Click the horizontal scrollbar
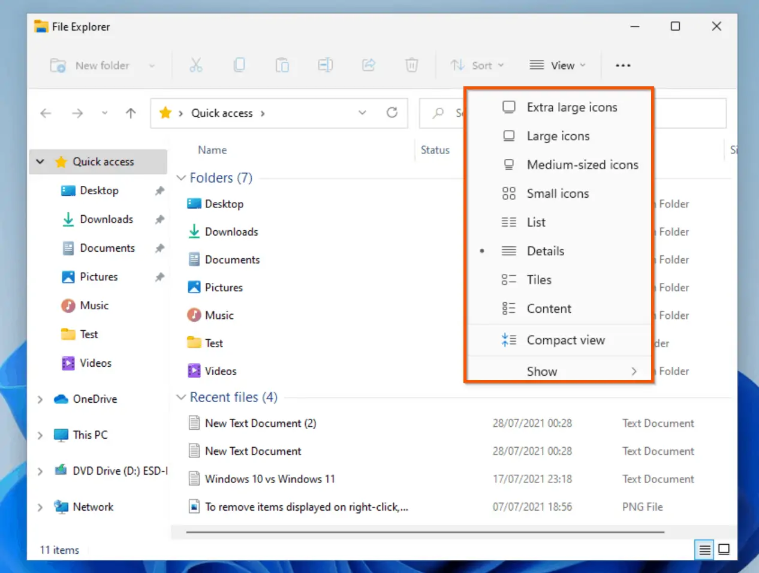The image size is (759, 573). [425, 532]
